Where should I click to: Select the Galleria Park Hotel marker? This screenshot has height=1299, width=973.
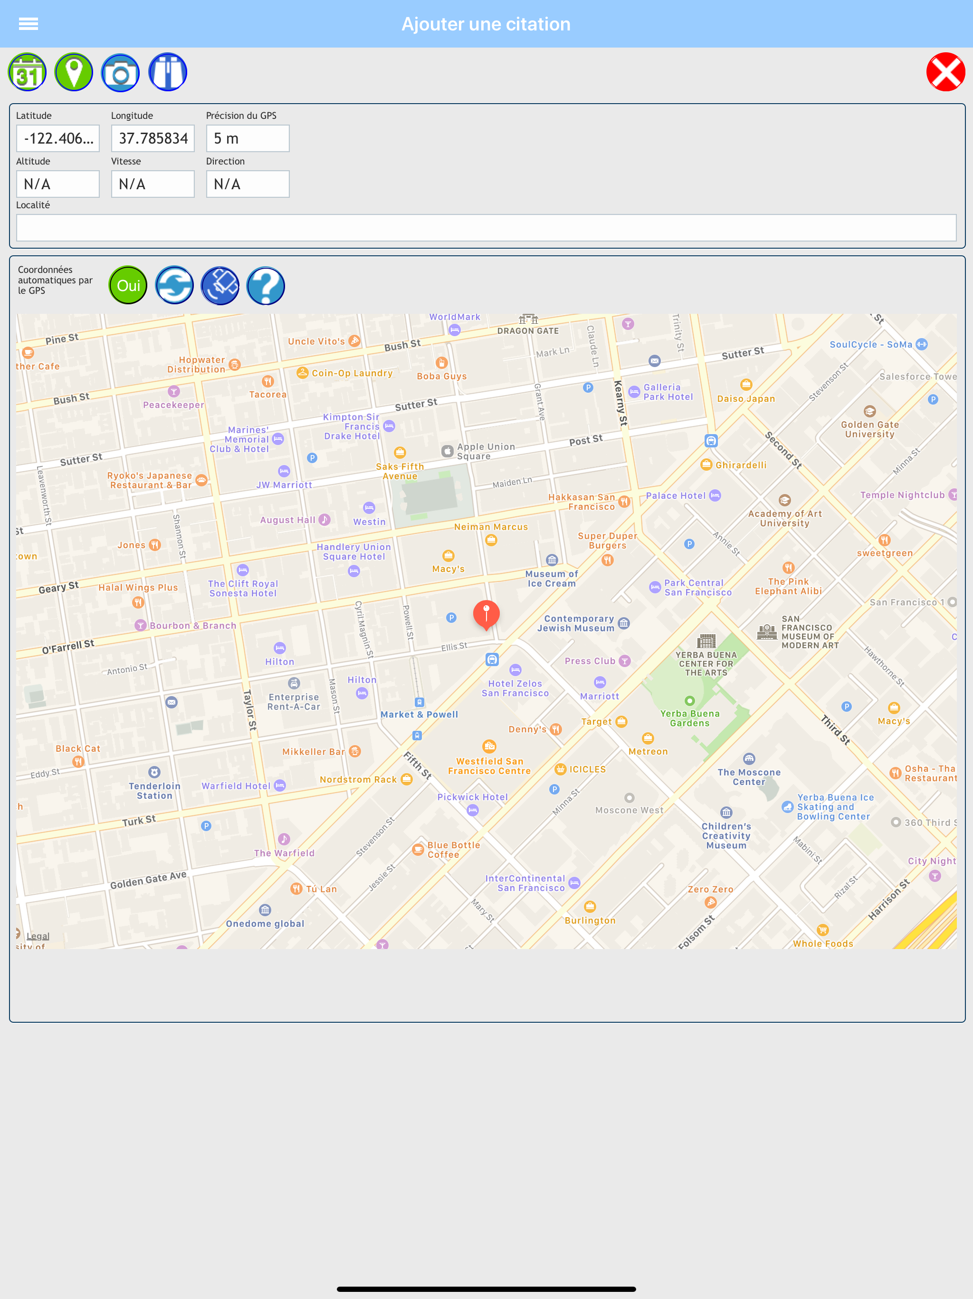[634, 392]
